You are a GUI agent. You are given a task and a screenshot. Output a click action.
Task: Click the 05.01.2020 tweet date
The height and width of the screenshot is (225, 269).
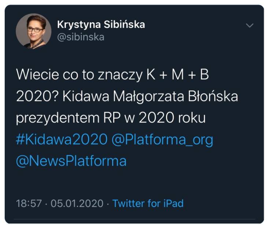click(77, 203)
